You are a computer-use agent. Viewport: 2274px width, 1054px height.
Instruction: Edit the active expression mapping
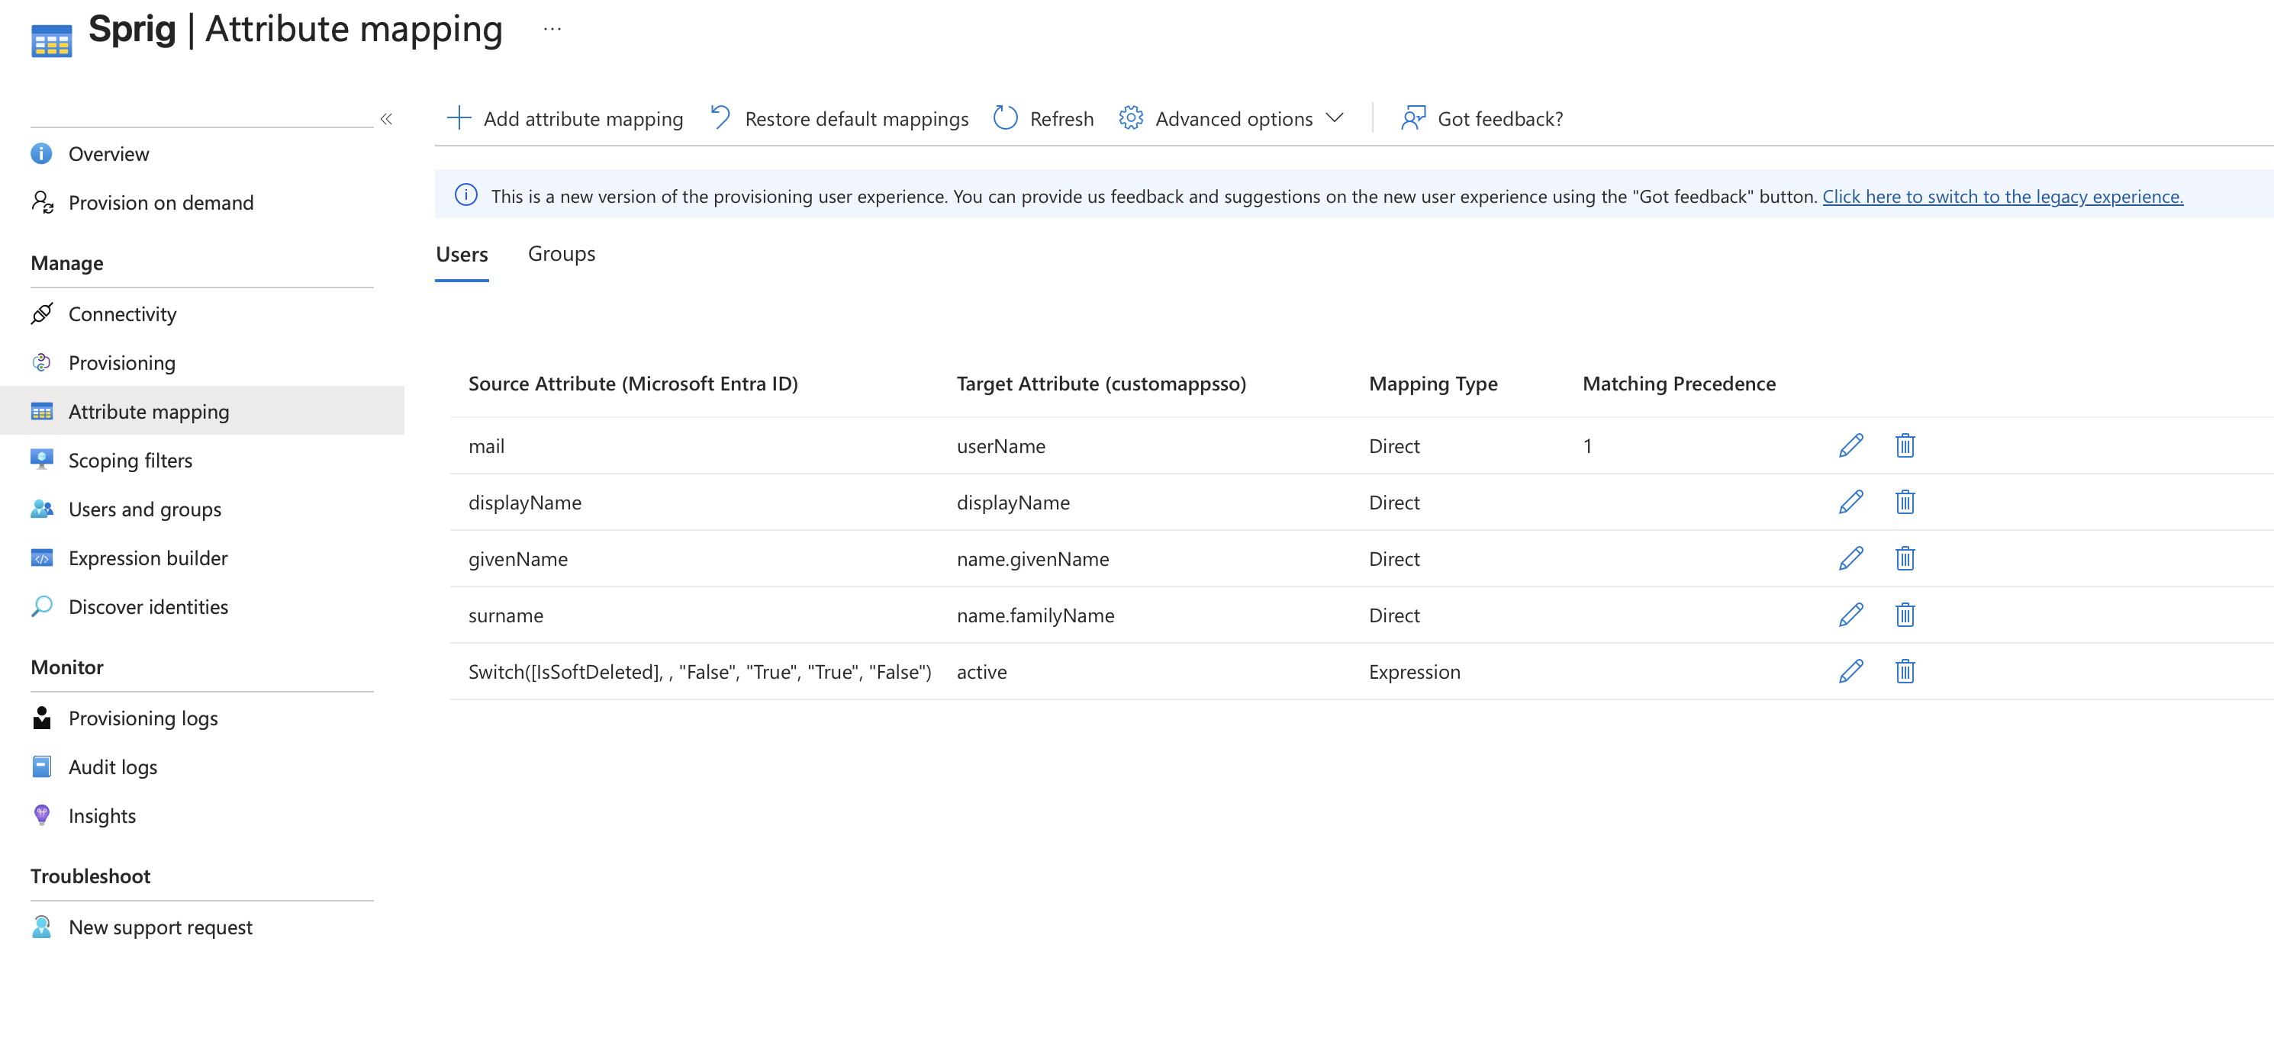click(x=1850, y=671)
